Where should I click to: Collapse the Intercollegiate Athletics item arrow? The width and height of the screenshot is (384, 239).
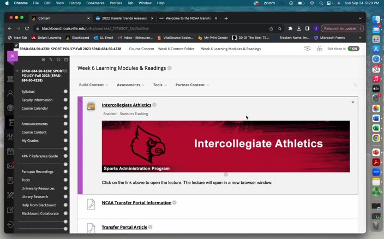[352, 102]
